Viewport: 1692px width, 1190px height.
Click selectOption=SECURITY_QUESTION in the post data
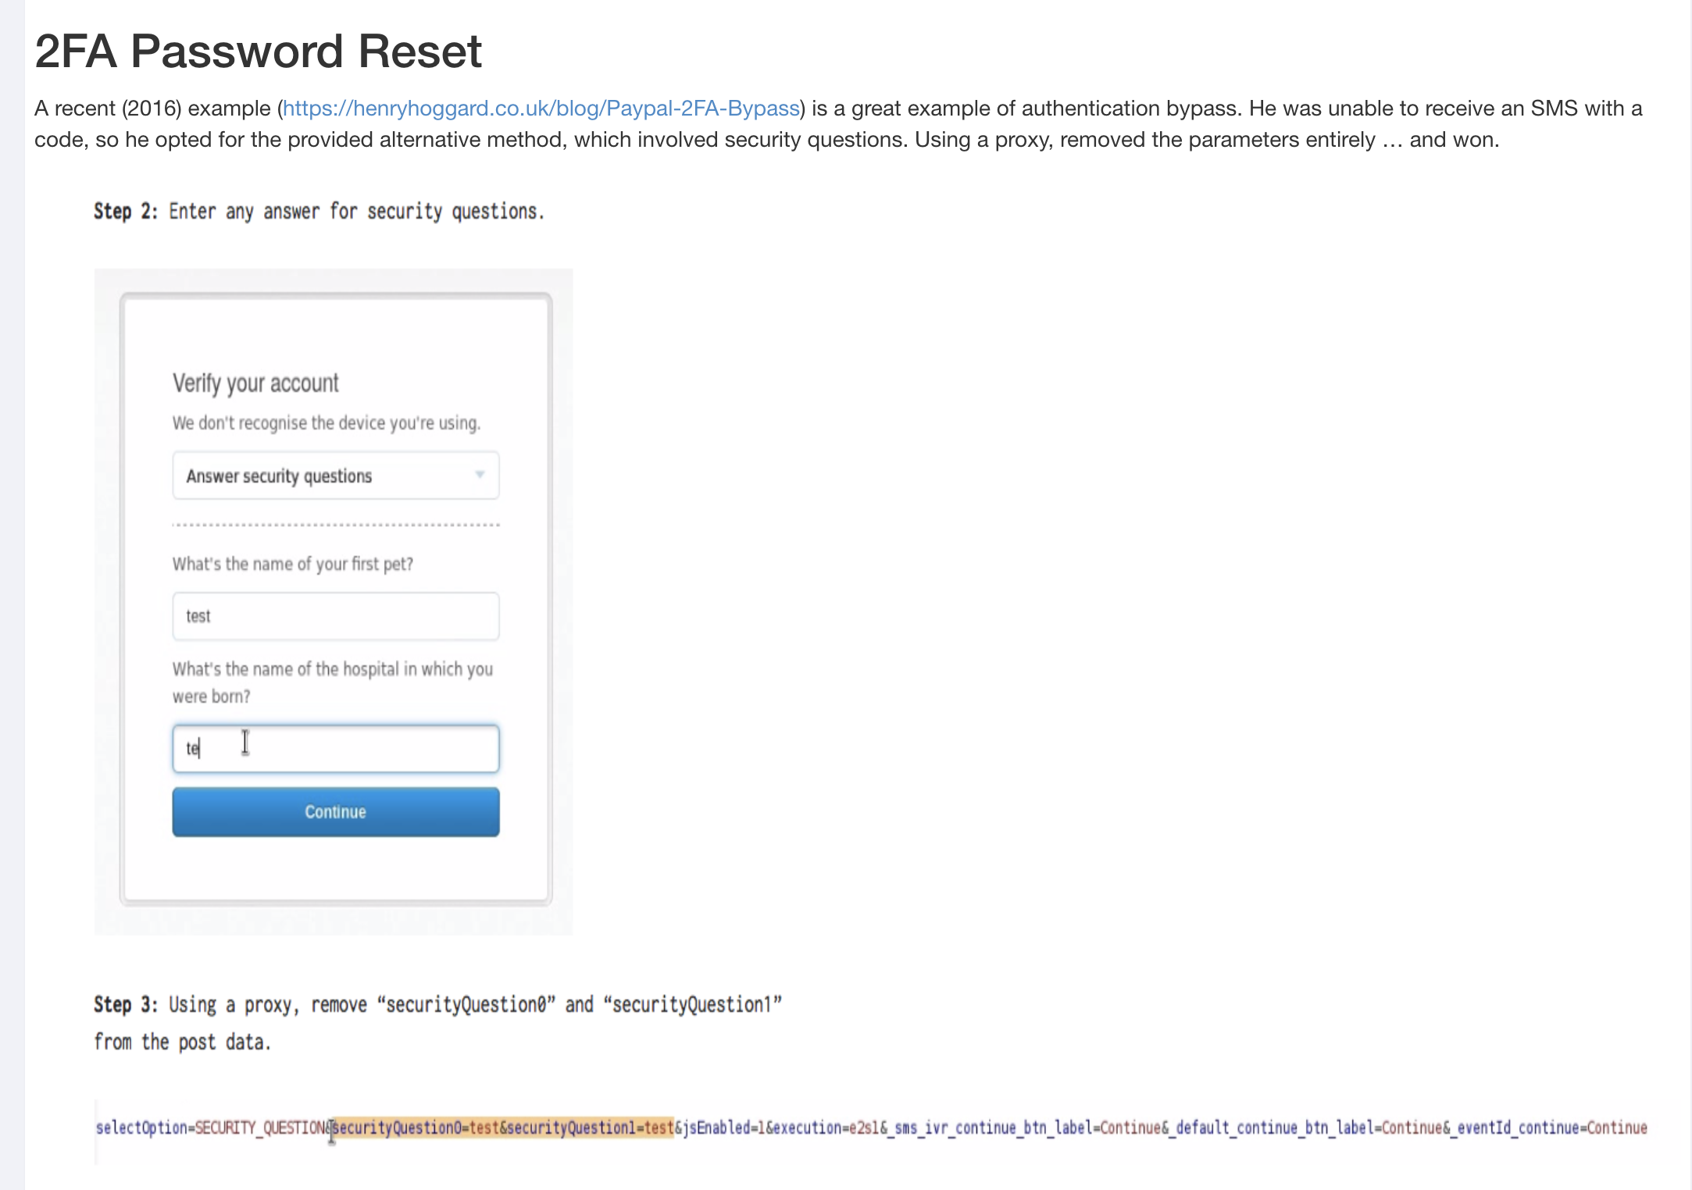[211, 1128]
